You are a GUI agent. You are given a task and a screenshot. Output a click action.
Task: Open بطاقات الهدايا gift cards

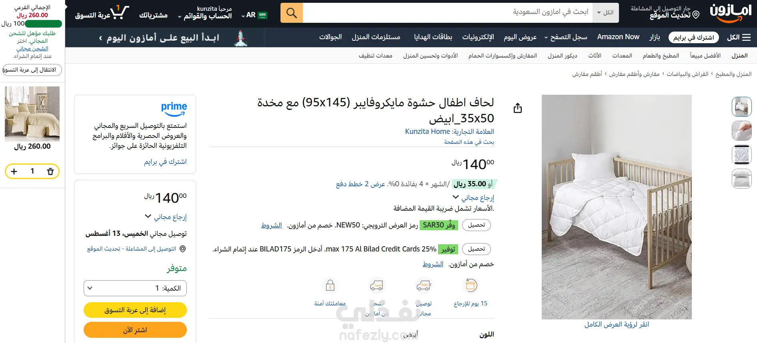click(x=433, y=37)
